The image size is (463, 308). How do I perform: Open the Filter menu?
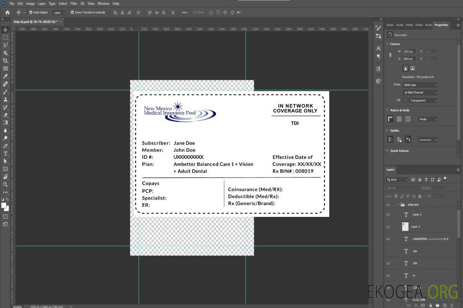pos(74,3)
